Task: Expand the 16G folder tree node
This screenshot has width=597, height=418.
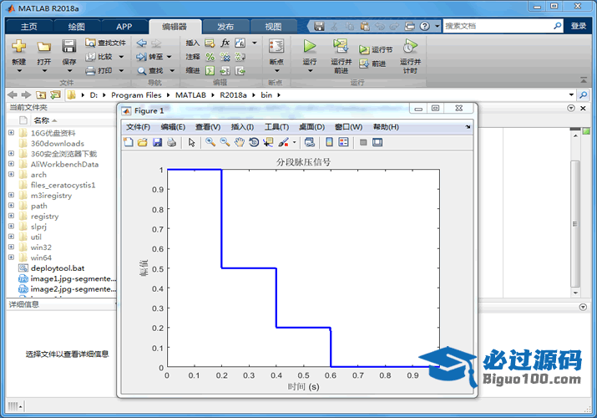Action: [x=11, y=133]
